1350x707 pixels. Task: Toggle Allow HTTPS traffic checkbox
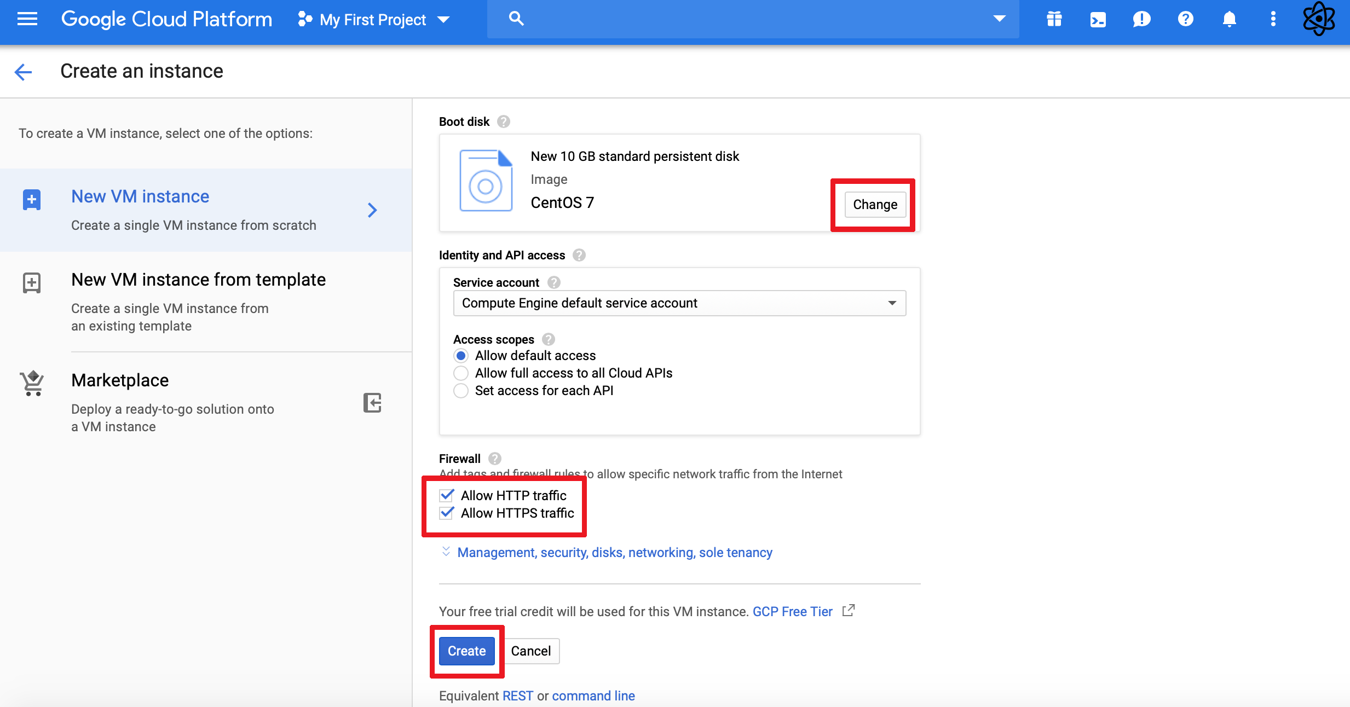(x=447, y=513)
